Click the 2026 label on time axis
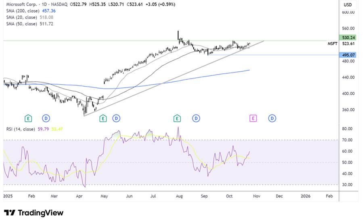 click(x=305, y=196)
